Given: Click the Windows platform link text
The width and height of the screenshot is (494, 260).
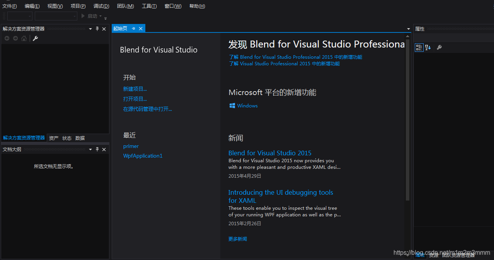Looking at the screenshot, I should click(247, 105).
